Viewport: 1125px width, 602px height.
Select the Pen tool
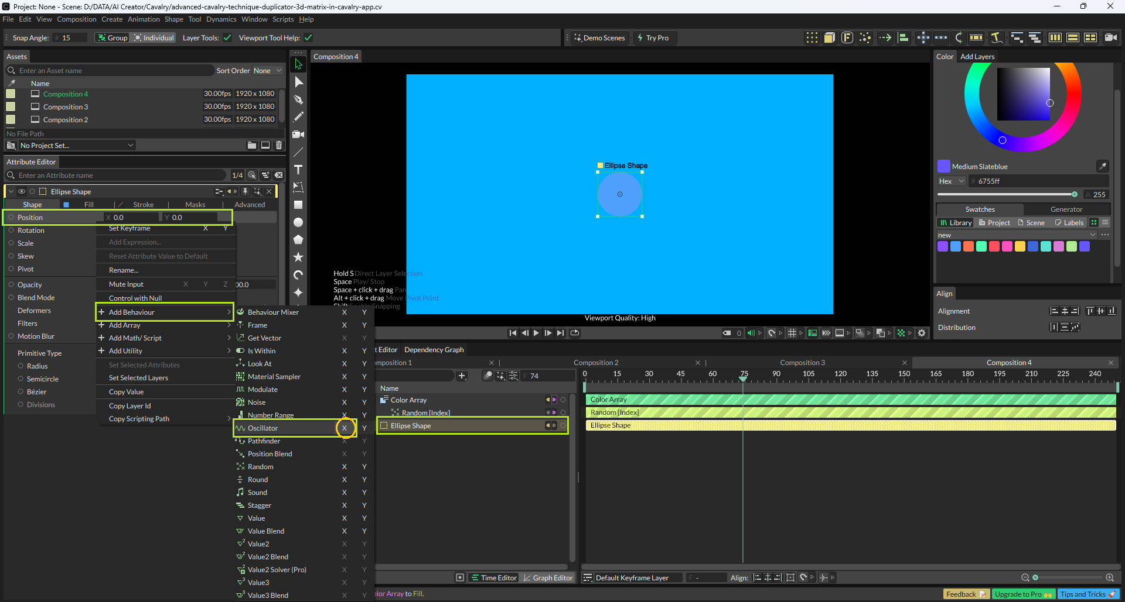click(298, 99)
